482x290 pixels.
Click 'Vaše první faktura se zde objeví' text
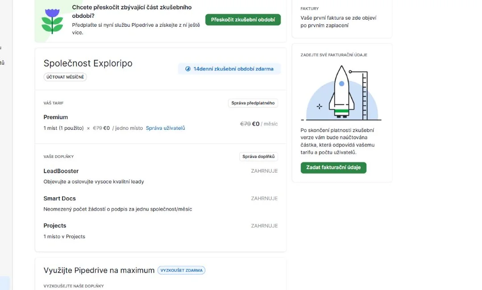point(338,21)
